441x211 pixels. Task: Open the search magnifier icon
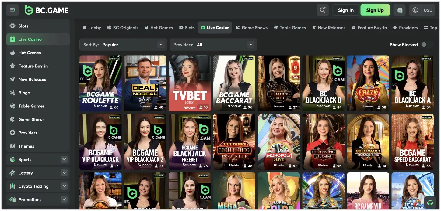click(x=323, y=10)
